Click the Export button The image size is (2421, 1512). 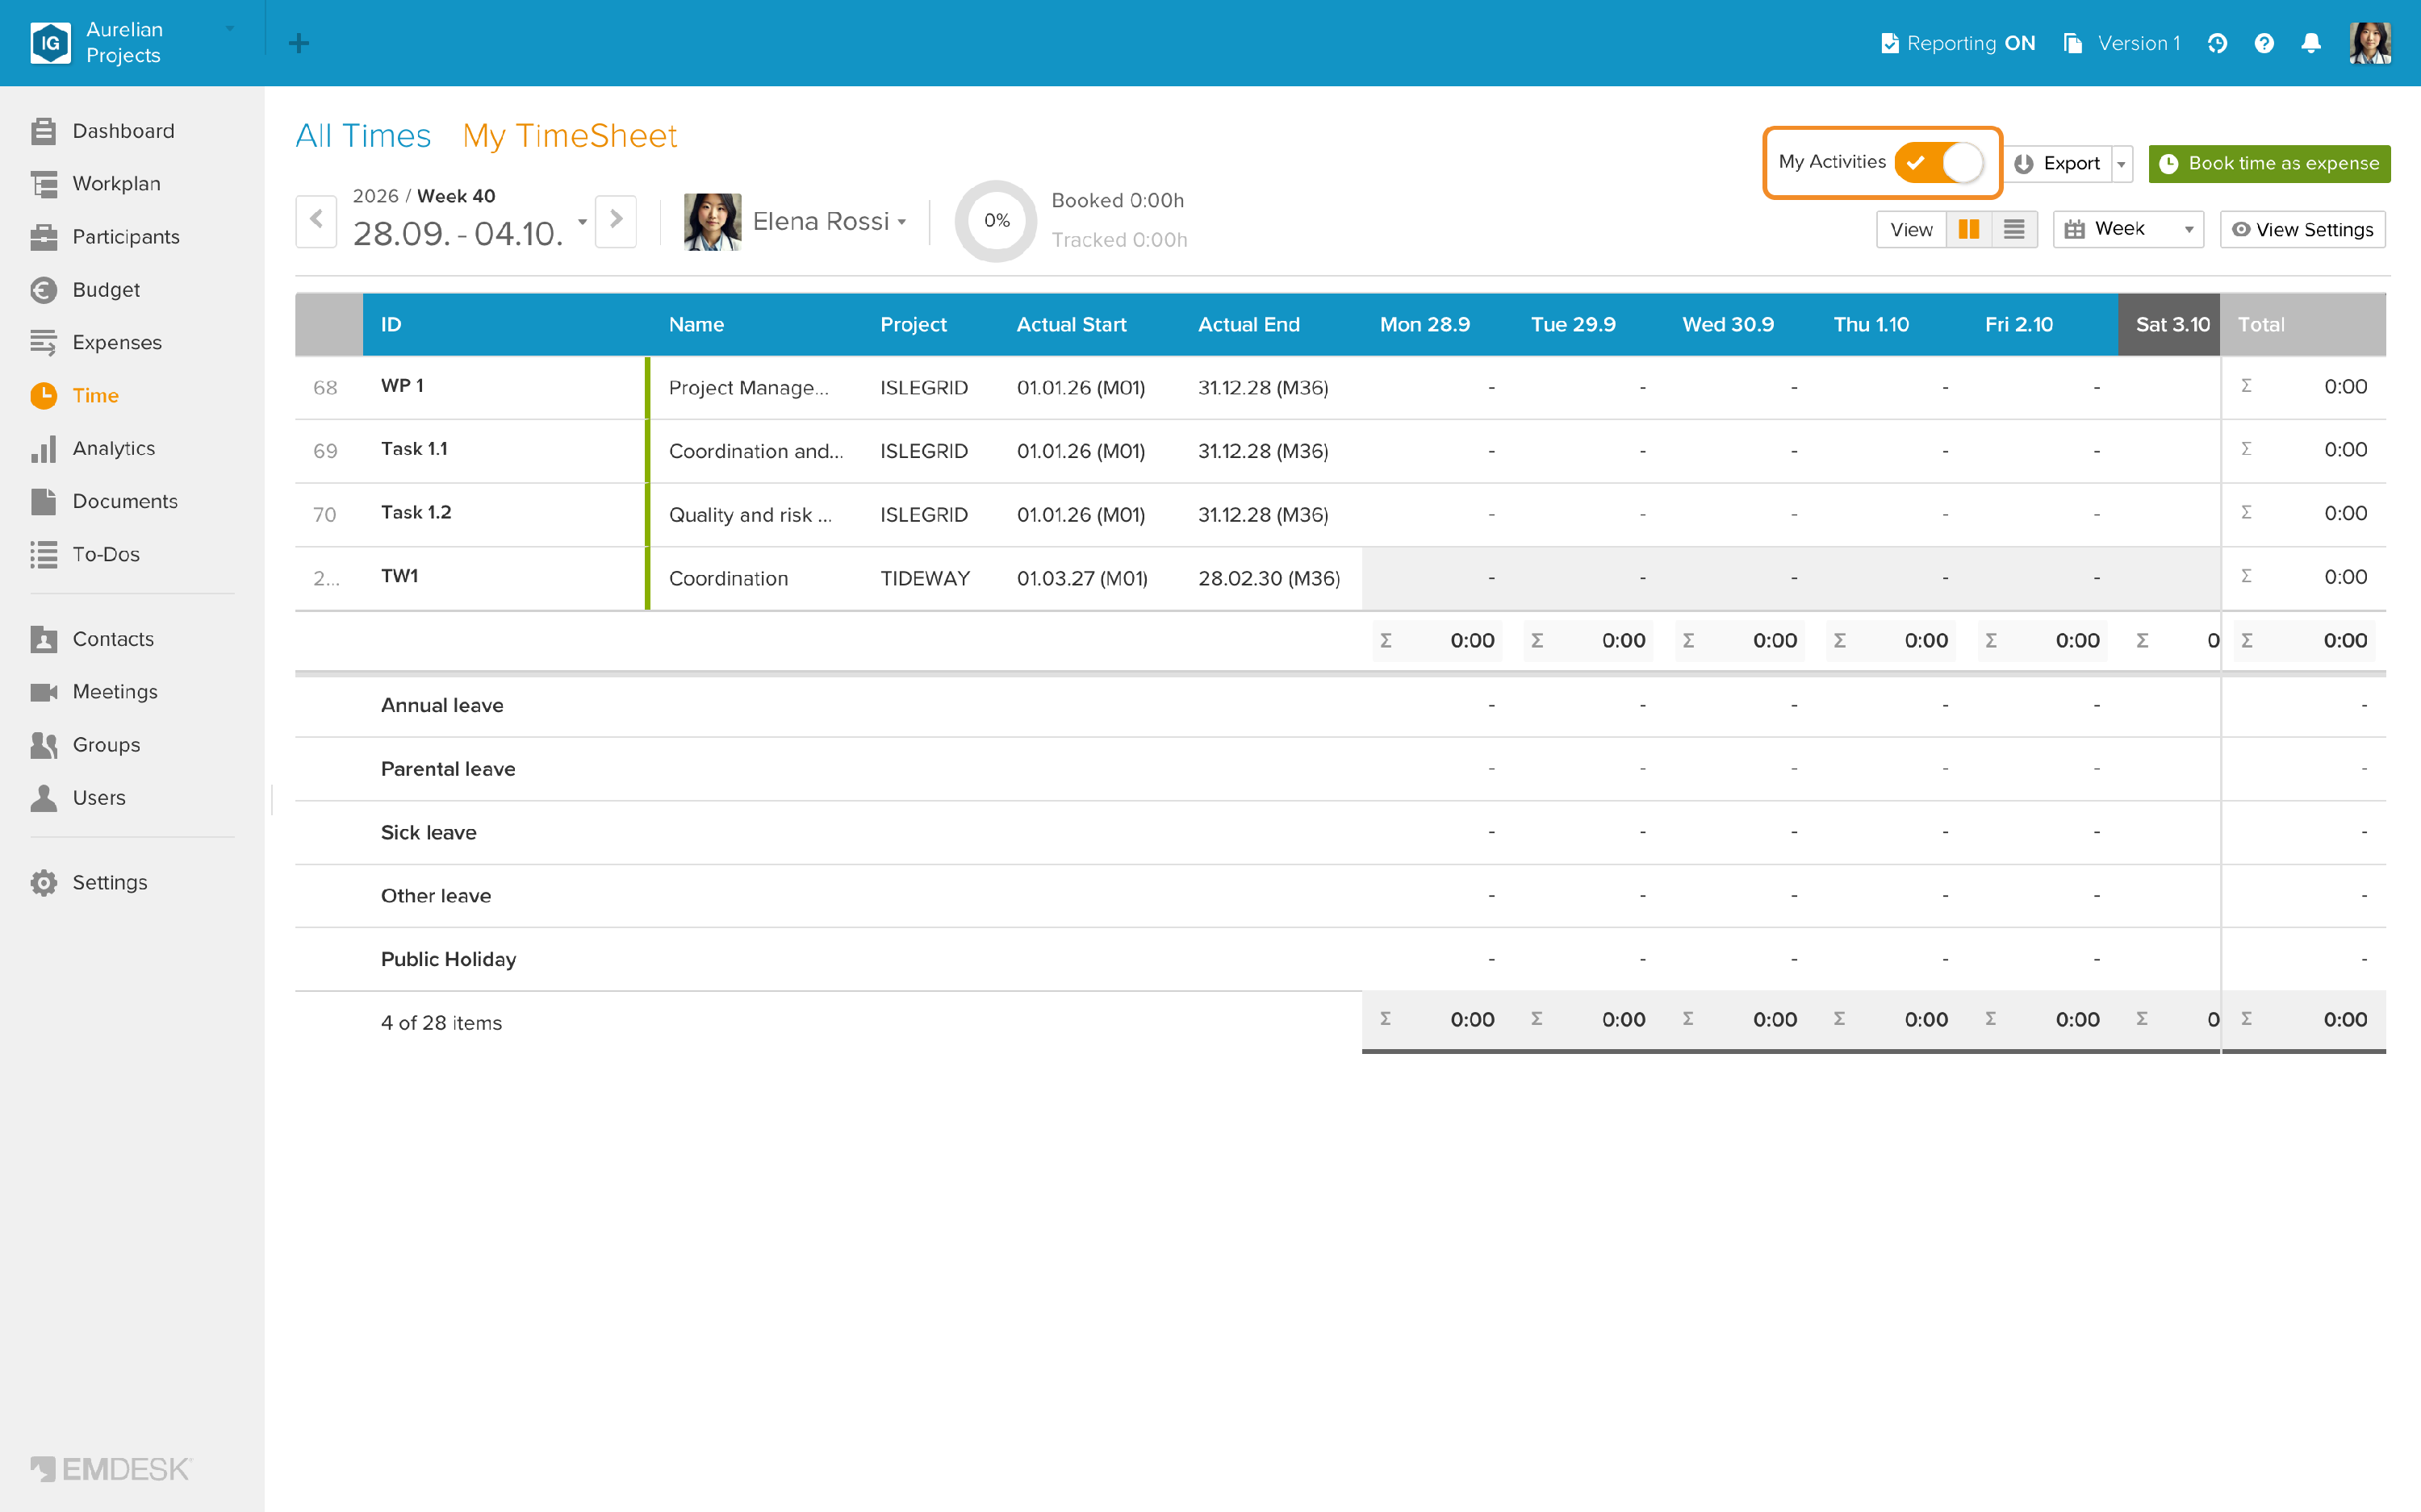[2058, 164]
